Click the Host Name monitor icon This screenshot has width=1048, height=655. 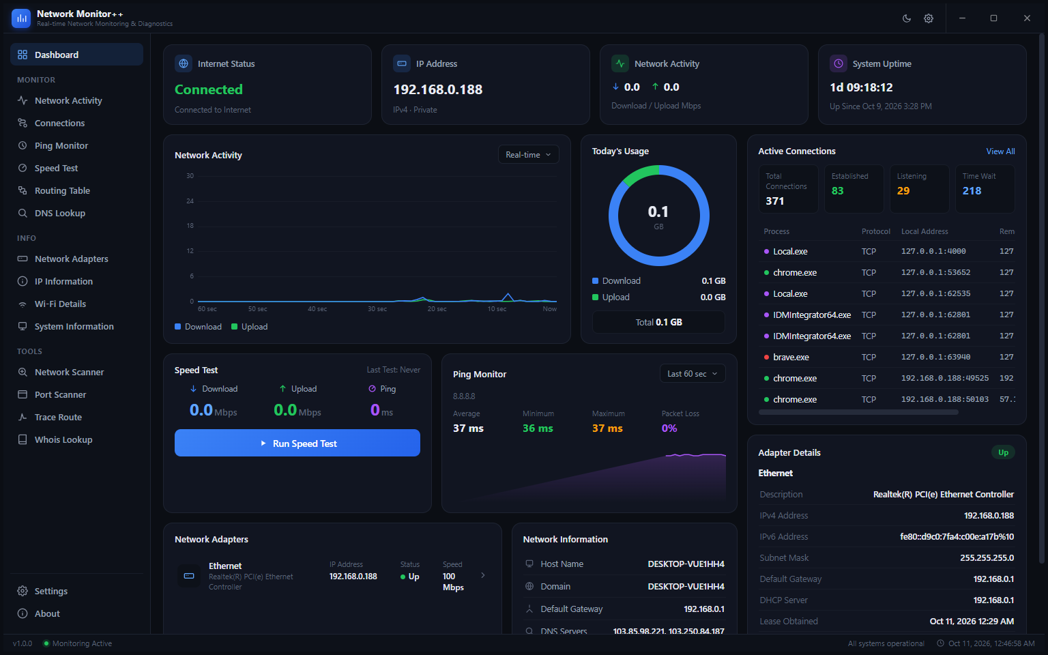click(x=529, y=564)
